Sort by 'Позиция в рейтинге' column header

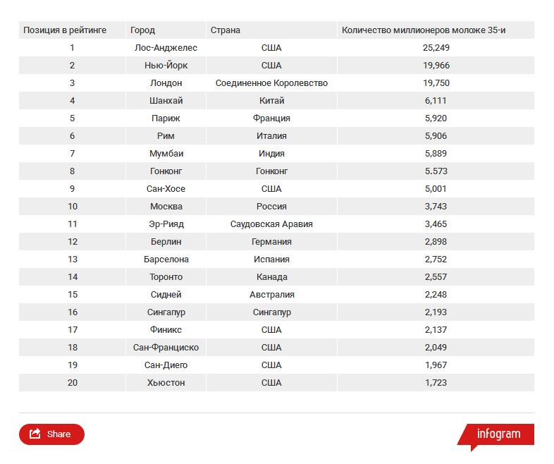[65, 30]
